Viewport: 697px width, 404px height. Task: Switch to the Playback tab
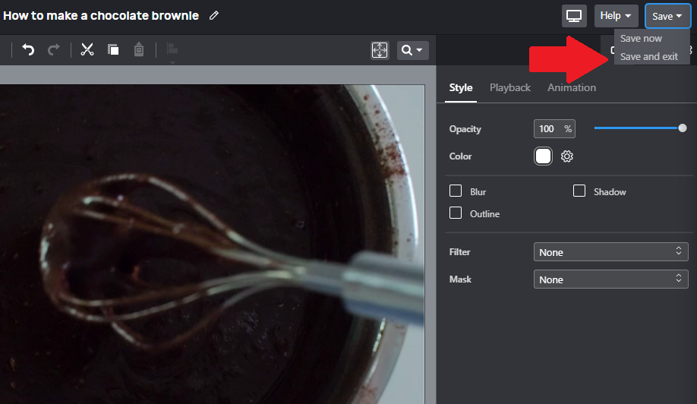(510, 88)
